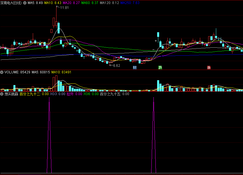
Task: Click the tallest red volume bar
Action: point(56,83)
